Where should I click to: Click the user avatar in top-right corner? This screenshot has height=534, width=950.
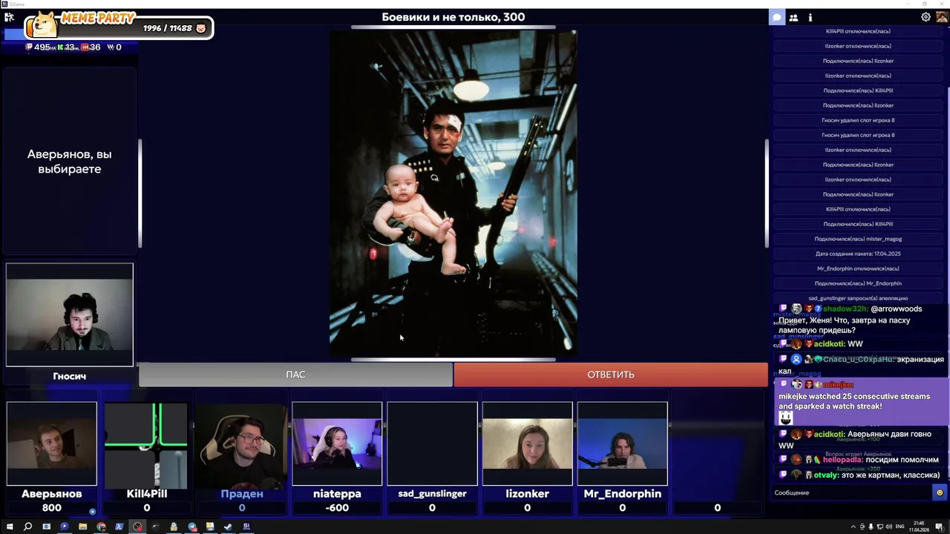941,17
